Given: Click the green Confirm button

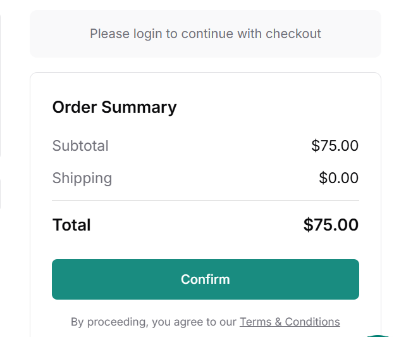Looking at the screenshot, I should (205, 279).
